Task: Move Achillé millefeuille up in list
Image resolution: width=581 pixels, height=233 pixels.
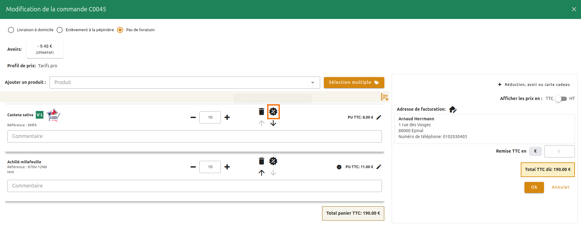Action: (261, 173)
